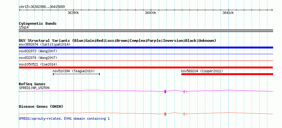The height and width of the screenshot is (128, 282).
Task: Click the nsv1050521 (Coe2014) red loss bar
Action: click(146, 67)
